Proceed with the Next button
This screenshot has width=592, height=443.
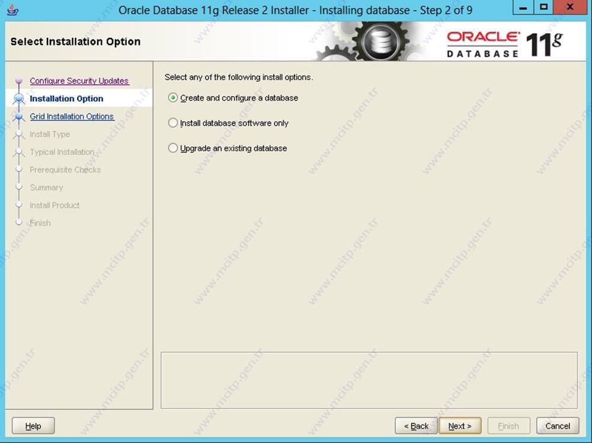(x=460, y=426)
